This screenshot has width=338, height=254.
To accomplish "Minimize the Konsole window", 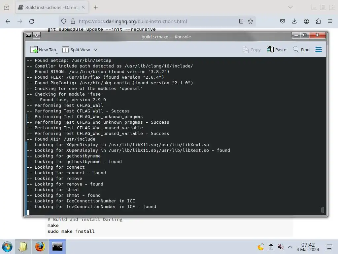I will click(296, 35).
